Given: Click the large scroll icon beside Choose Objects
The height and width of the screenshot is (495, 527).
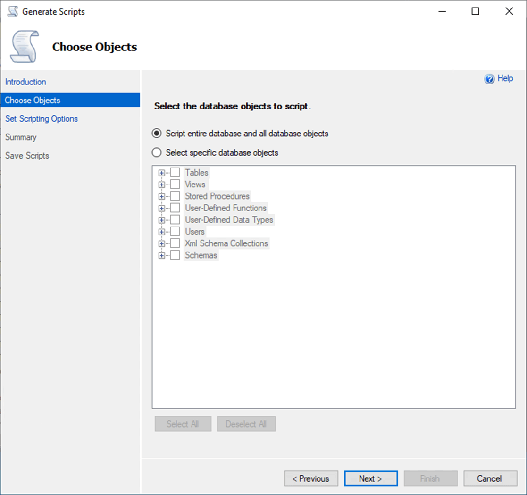Looking at the screenshot, I should coord(25,47).
